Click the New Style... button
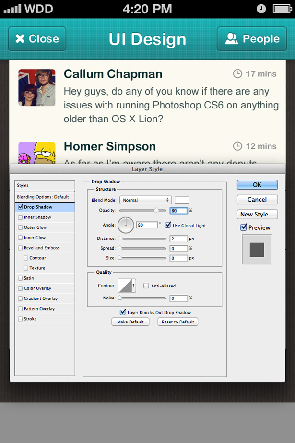Viewport: 295px width, 443px height. tap(257, 215)
